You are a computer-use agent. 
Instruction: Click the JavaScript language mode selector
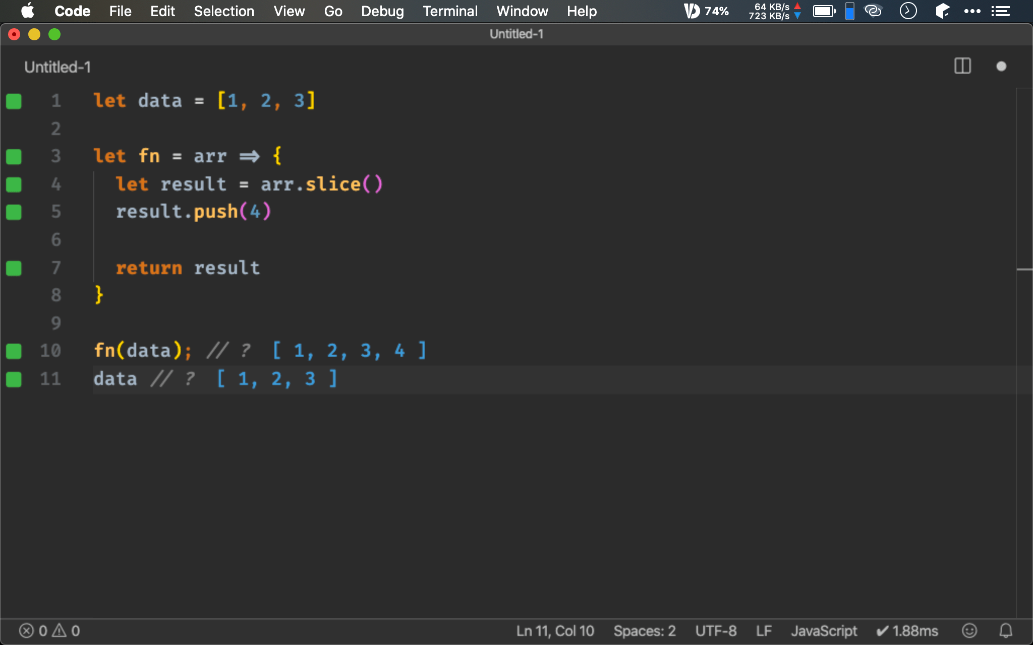point(824,630)
